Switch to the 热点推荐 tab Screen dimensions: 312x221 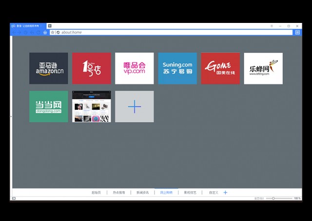(x=119, y=193)
